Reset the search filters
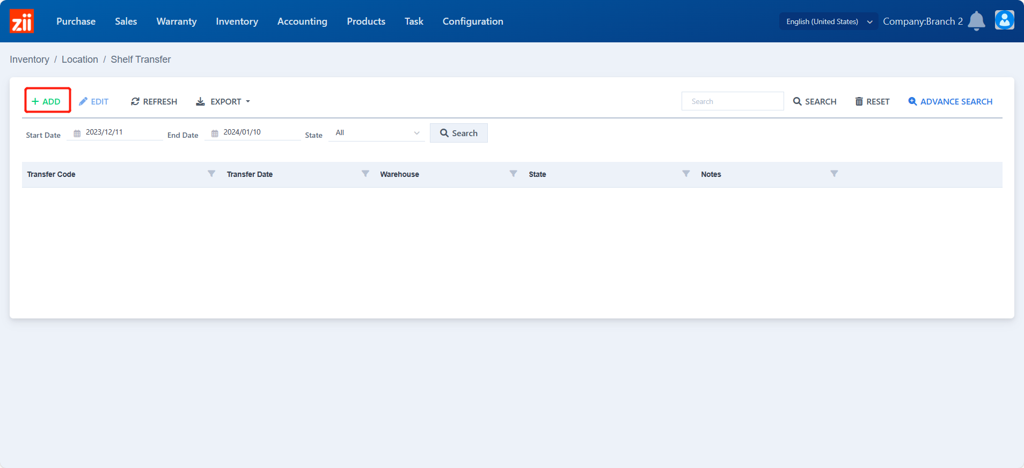The width and height of the screenshot is (1024, 468). tap(872, 101)
